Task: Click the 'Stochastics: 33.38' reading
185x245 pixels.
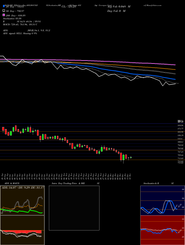Action: [x=12, y=19]
